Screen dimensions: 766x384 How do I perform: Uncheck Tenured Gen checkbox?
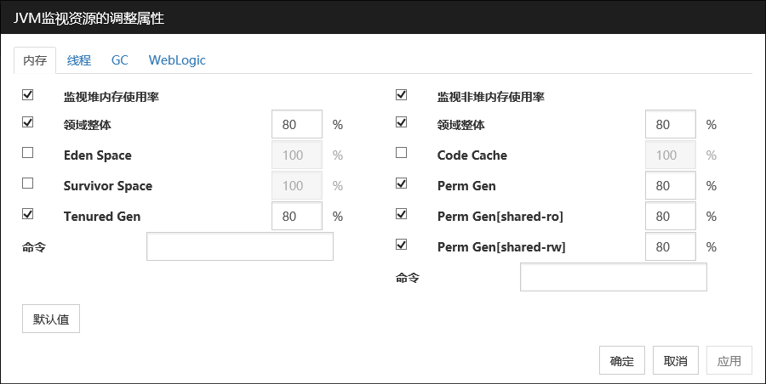pos(27,214)
